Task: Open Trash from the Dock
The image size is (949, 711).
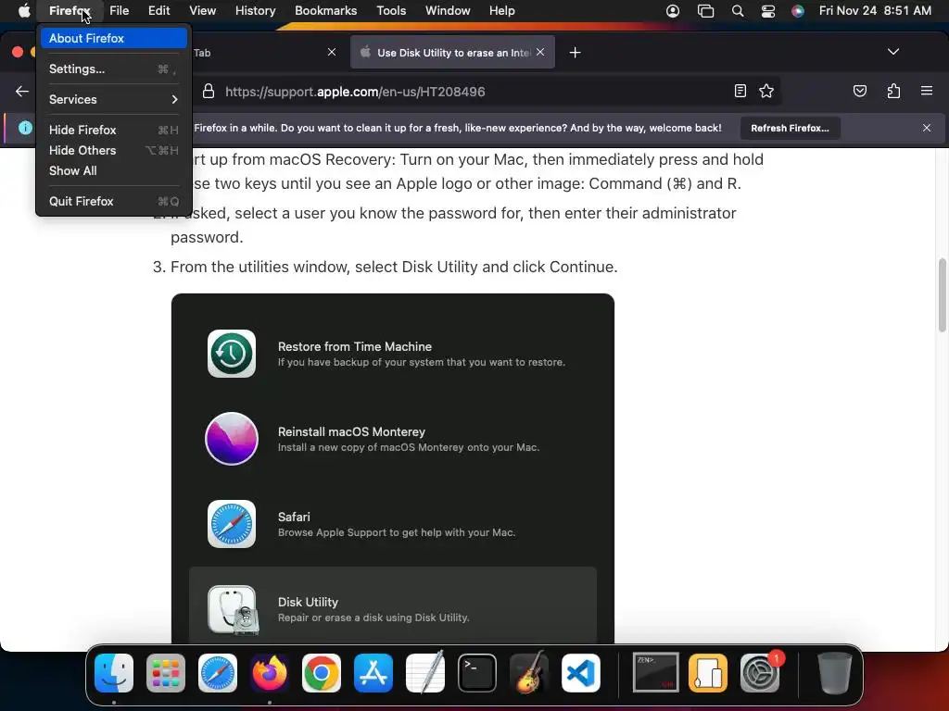Action: tap(835, 673)
